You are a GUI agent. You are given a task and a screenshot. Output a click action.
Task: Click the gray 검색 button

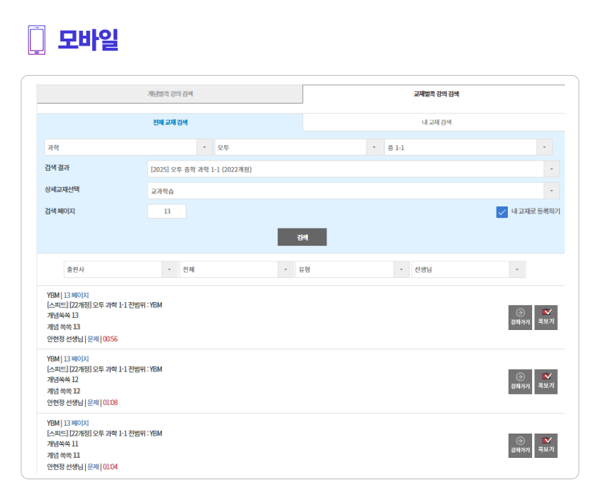pos(301,237)
